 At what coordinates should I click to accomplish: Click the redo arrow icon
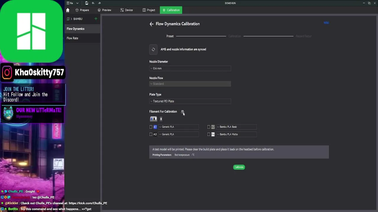(99, 3)
